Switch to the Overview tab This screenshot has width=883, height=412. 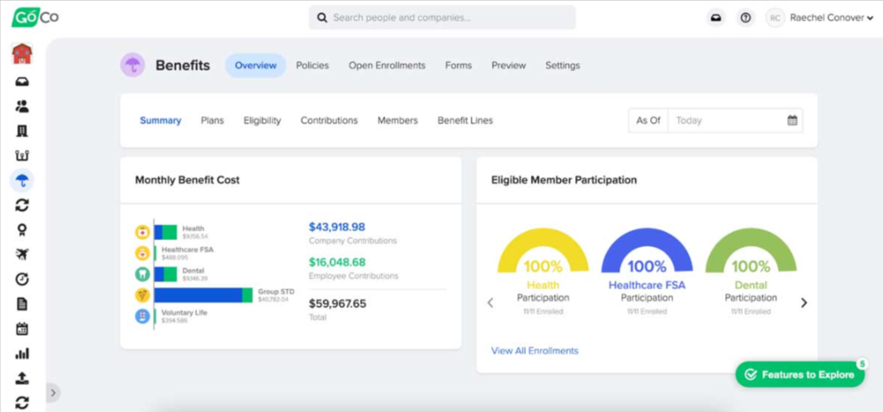tap(256, 65)
